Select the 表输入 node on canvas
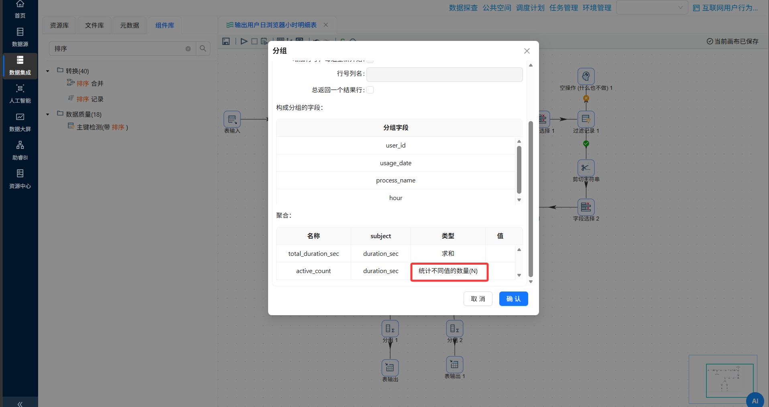 click(x=232, y=119)
